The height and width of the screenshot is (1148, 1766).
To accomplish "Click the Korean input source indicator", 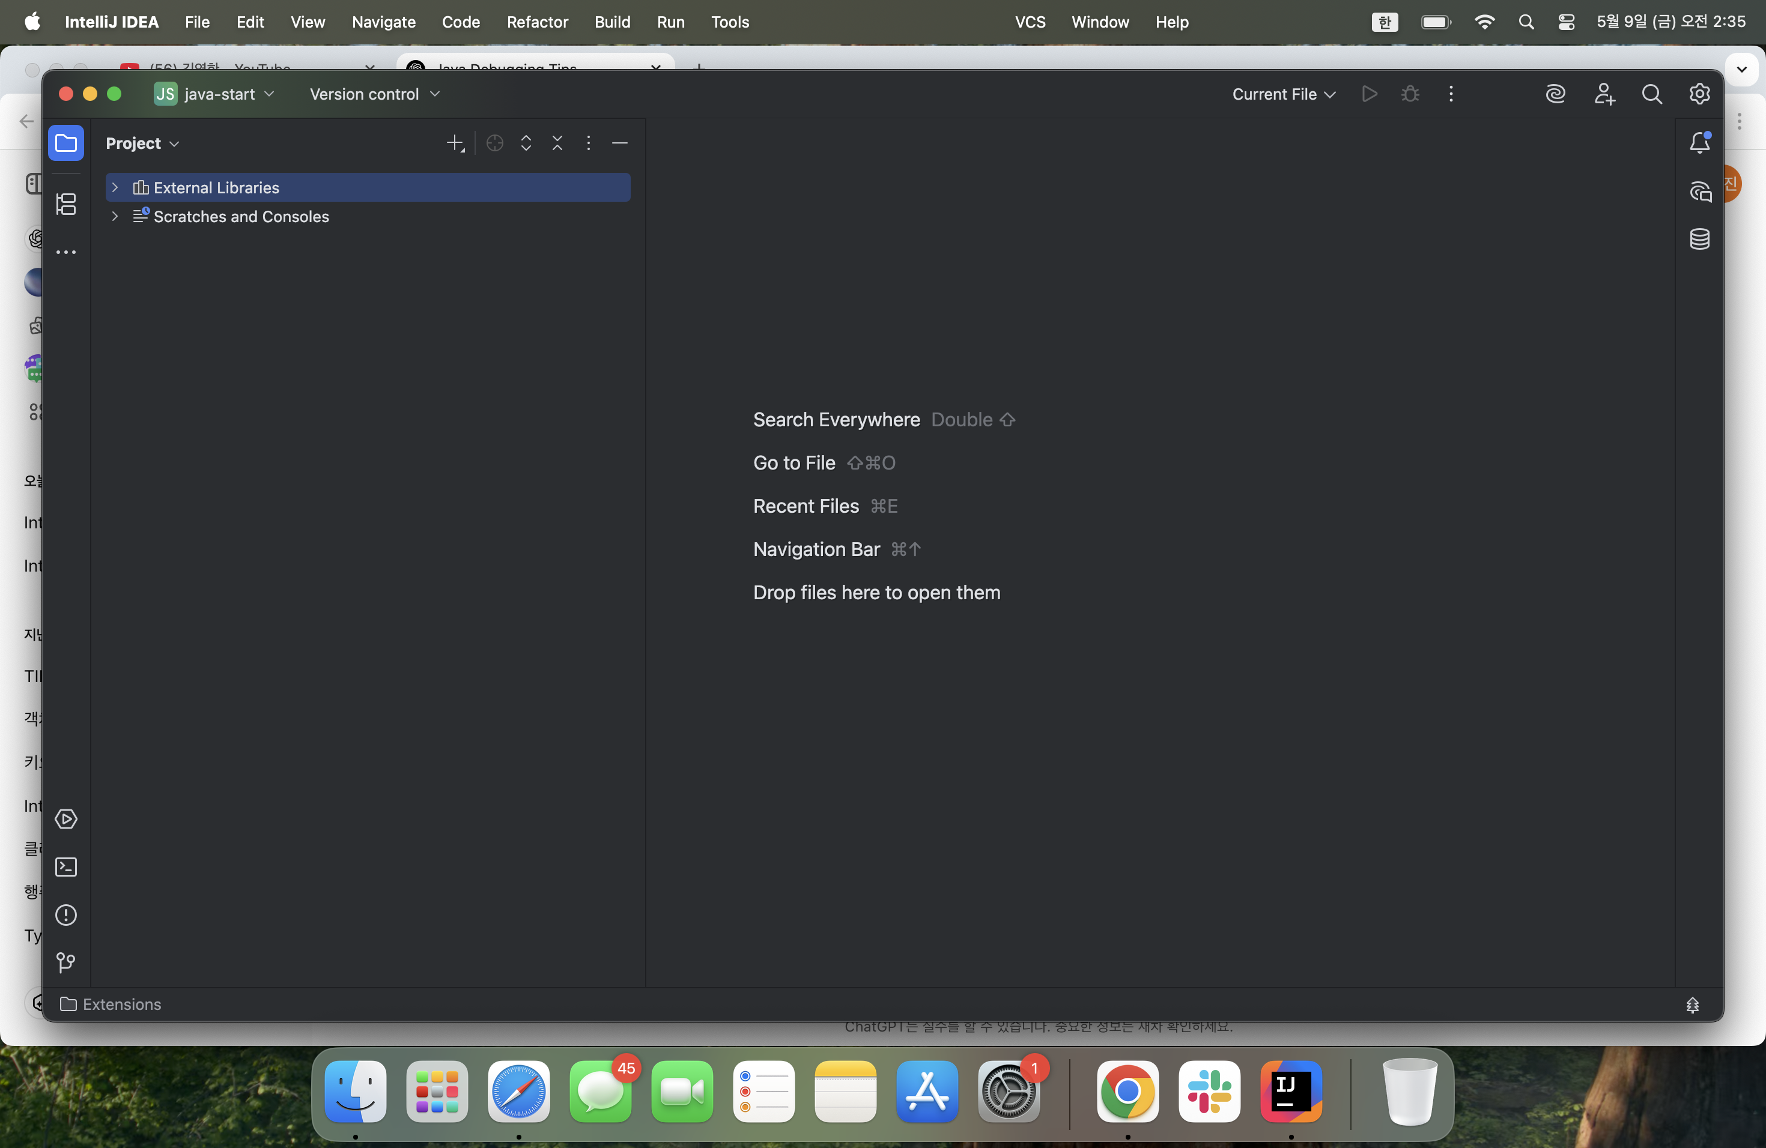I will click(1385, 22).
